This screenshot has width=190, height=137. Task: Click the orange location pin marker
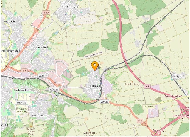[x=95, y=66]
